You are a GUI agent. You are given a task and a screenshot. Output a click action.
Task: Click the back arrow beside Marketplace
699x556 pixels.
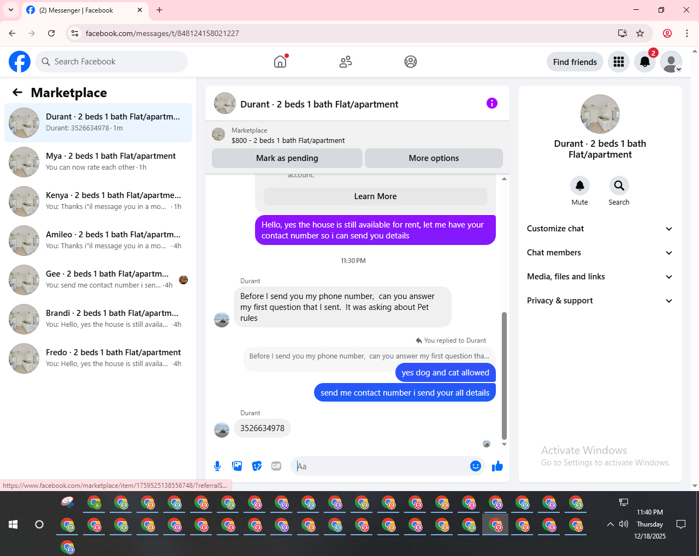(x=17, y=92)
